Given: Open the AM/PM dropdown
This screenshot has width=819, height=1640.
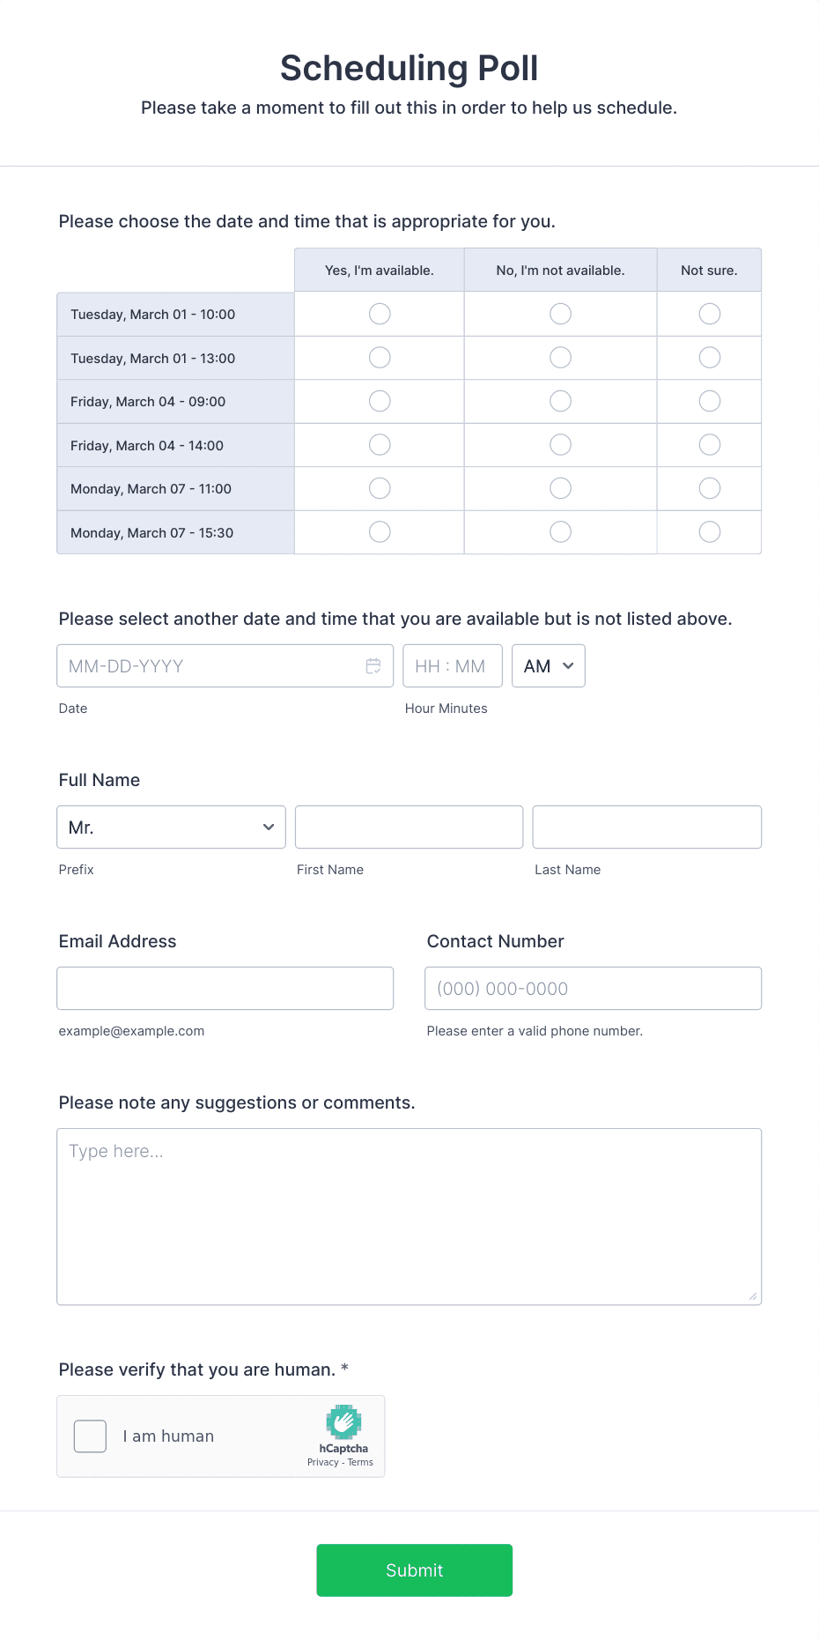Looking at the screenshot, I should tap(548, 666).
